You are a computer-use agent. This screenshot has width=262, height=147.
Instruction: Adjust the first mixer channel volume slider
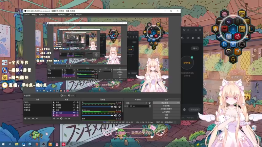click(x=98, y=107)
